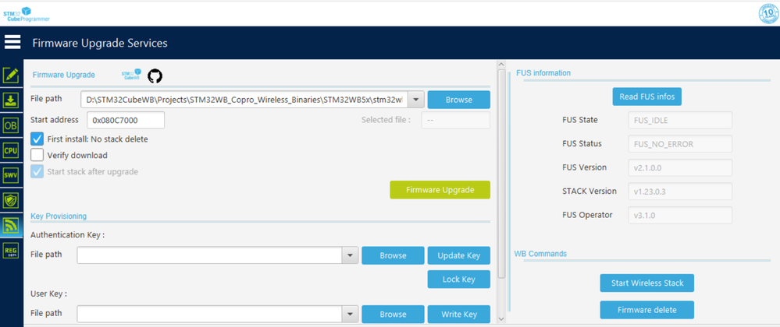780x327 pixels.
Task: Click the firmware File path text field
Action: pyautogui.click(x=244, y=100)
